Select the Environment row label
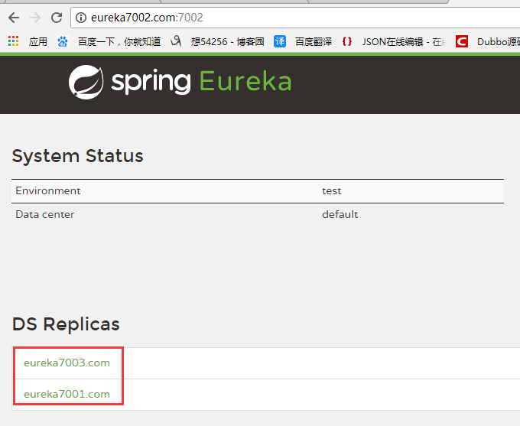520x426 pixels. click(48, 190)
